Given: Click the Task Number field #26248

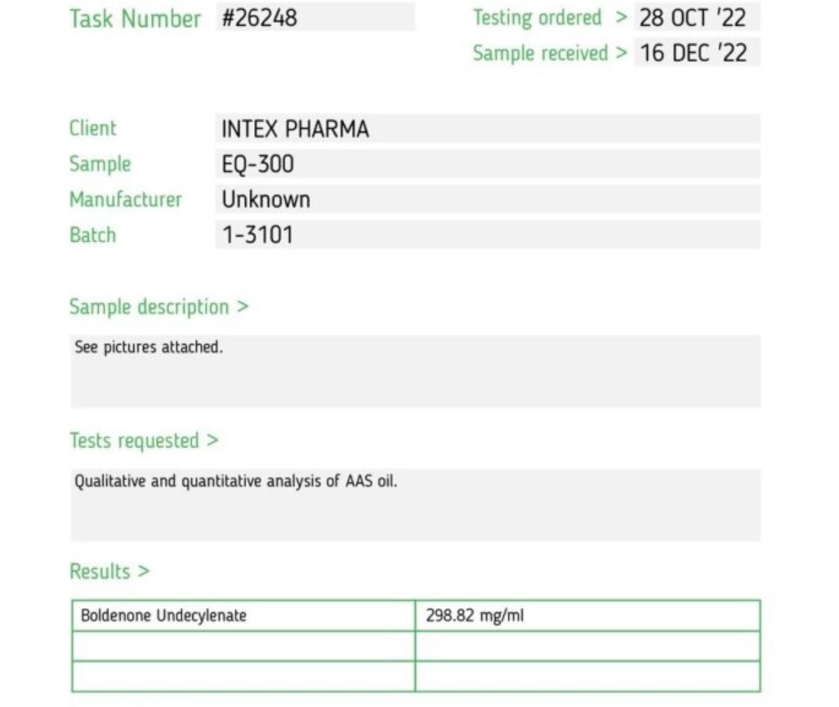Looking at the screenshot, I should coord(315,17).
